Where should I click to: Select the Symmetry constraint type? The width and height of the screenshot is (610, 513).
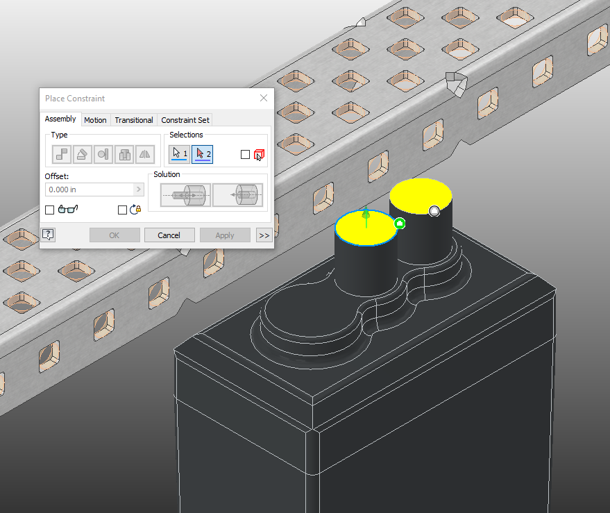pyautogui.click(x=145, y=155)
